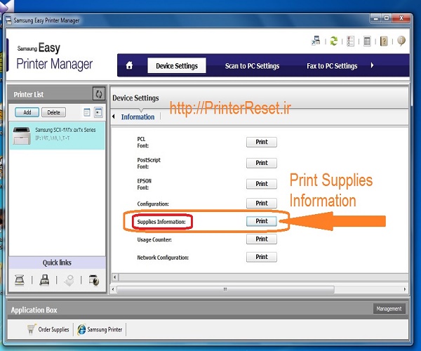Click the printer thumbnail image in list

pyautogui.click(x=22, y=135)
